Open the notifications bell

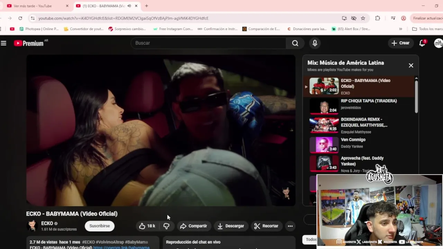422,43
